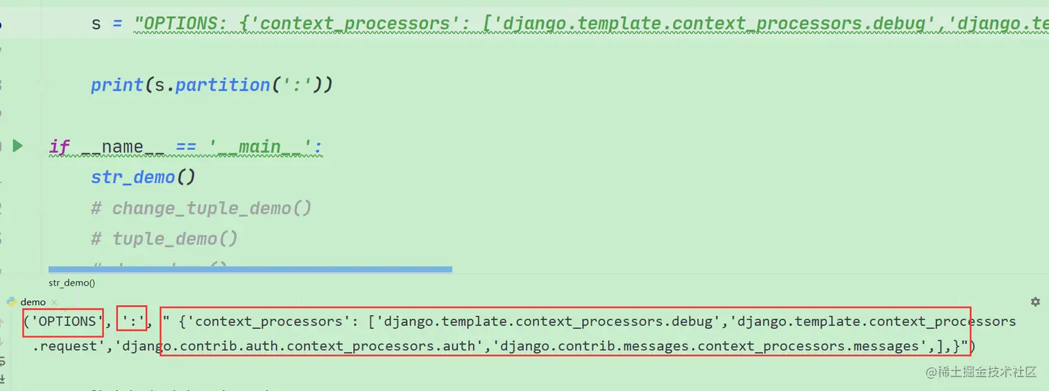Screen dimensions: 1049x391
Task: Click the partition method name in code
Action: point(223,85)
